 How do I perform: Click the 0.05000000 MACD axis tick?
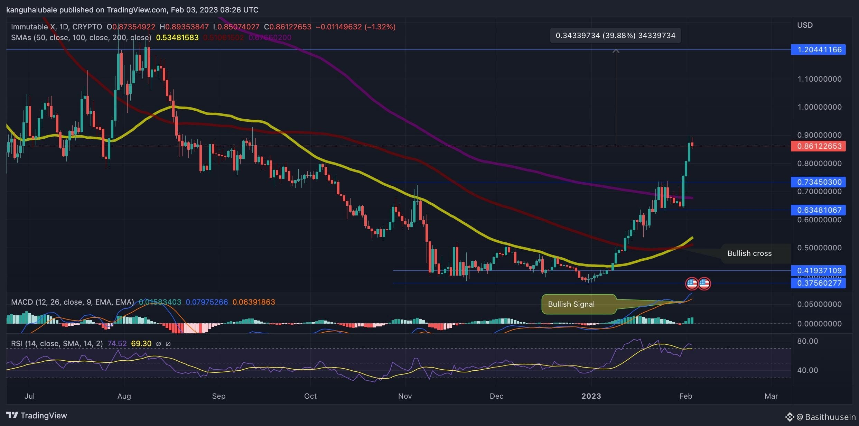(819, 304)
